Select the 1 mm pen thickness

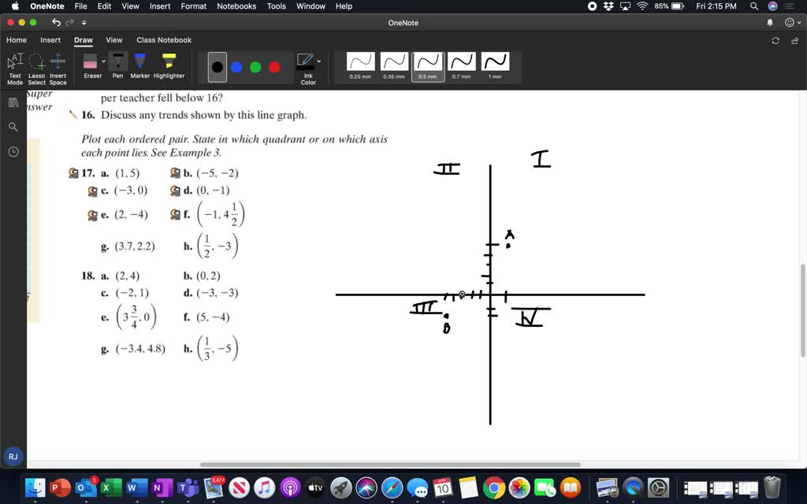pos(494,63)
